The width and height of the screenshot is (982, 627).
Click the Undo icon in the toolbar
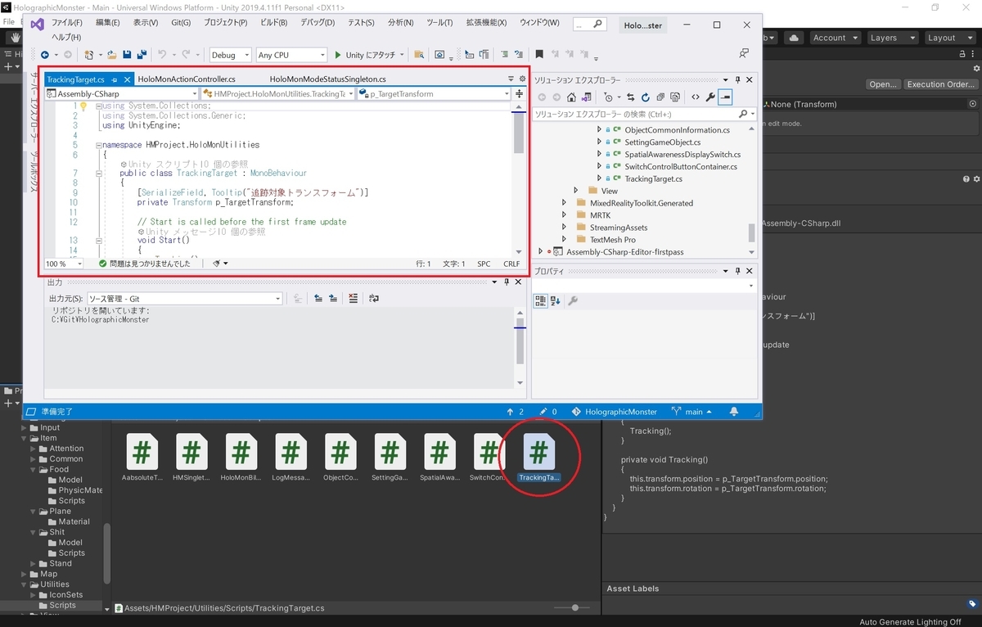point(161,53)
